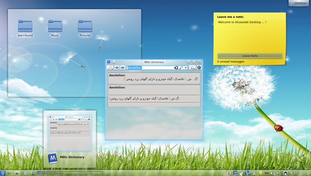Click the lightbulb tray icon
The height and width of the screenshot is (176, 311).
click(260, 173)
